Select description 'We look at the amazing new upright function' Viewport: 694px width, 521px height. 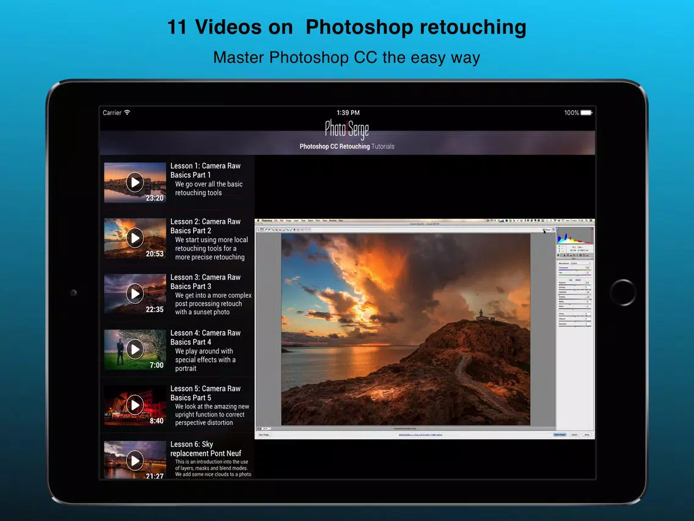(x=212, y=414)
